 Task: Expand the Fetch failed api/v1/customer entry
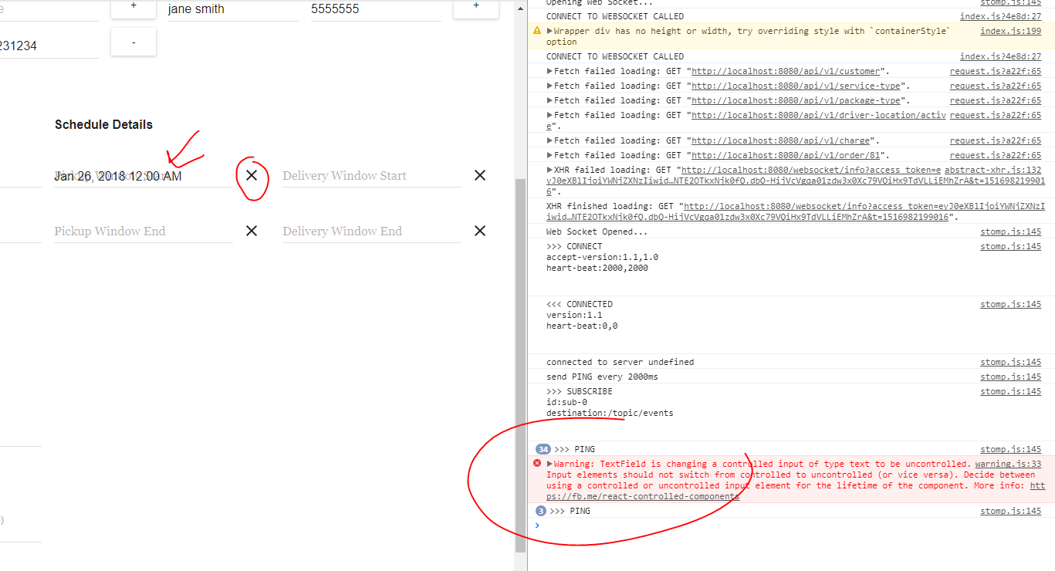[549, 71]
